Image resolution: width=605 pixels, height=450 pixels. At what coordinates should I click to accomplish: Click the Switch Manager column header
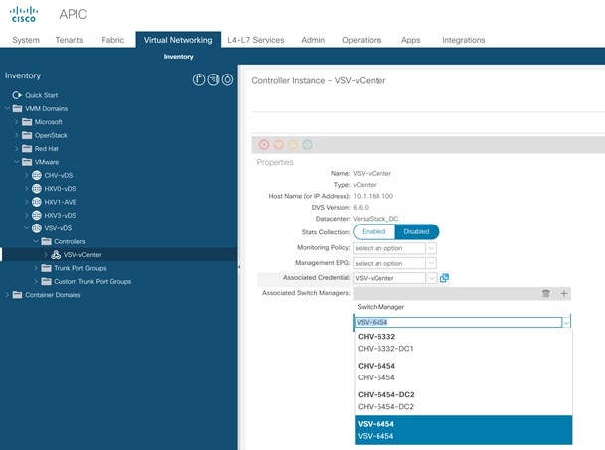pyautogui.click(x=380, y=307)
